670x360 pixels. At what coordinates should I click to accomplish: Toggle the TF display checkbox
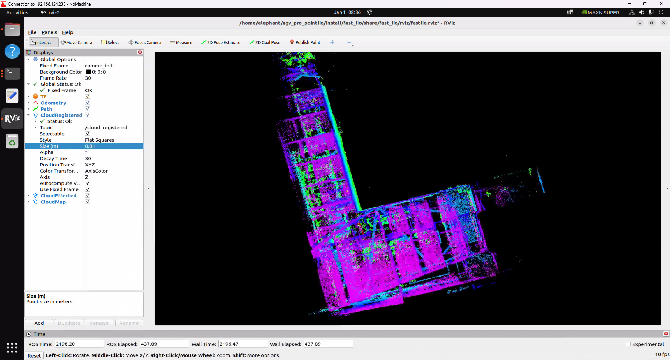tap(88, 97)
